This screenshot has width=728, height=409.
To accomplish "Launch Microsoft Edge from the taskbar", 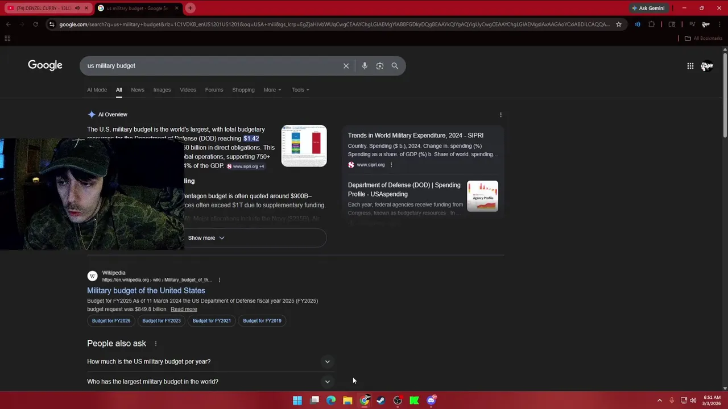I will tap(331, 400).
